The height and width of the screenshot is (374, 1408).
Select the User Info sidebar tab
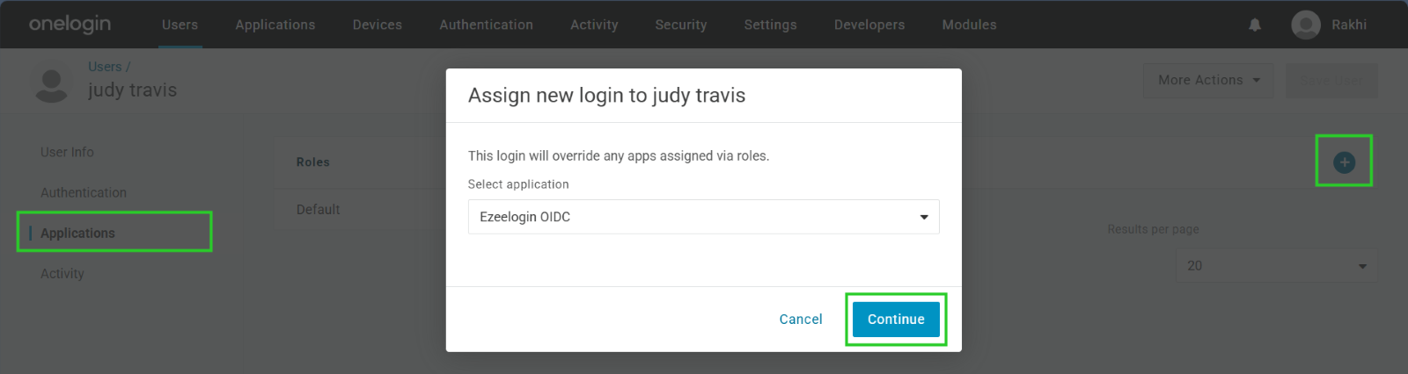67,152
